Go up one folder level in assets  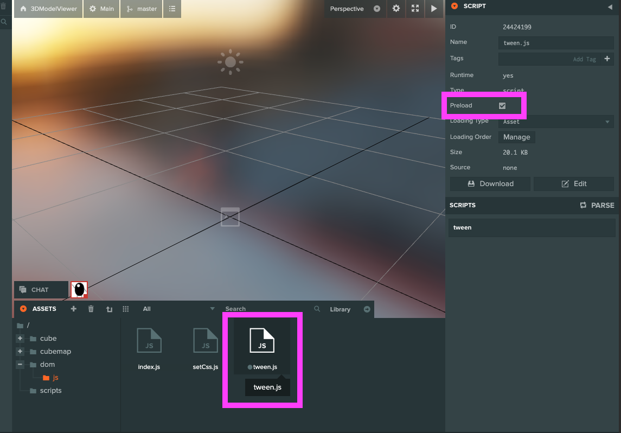[110, 309]
